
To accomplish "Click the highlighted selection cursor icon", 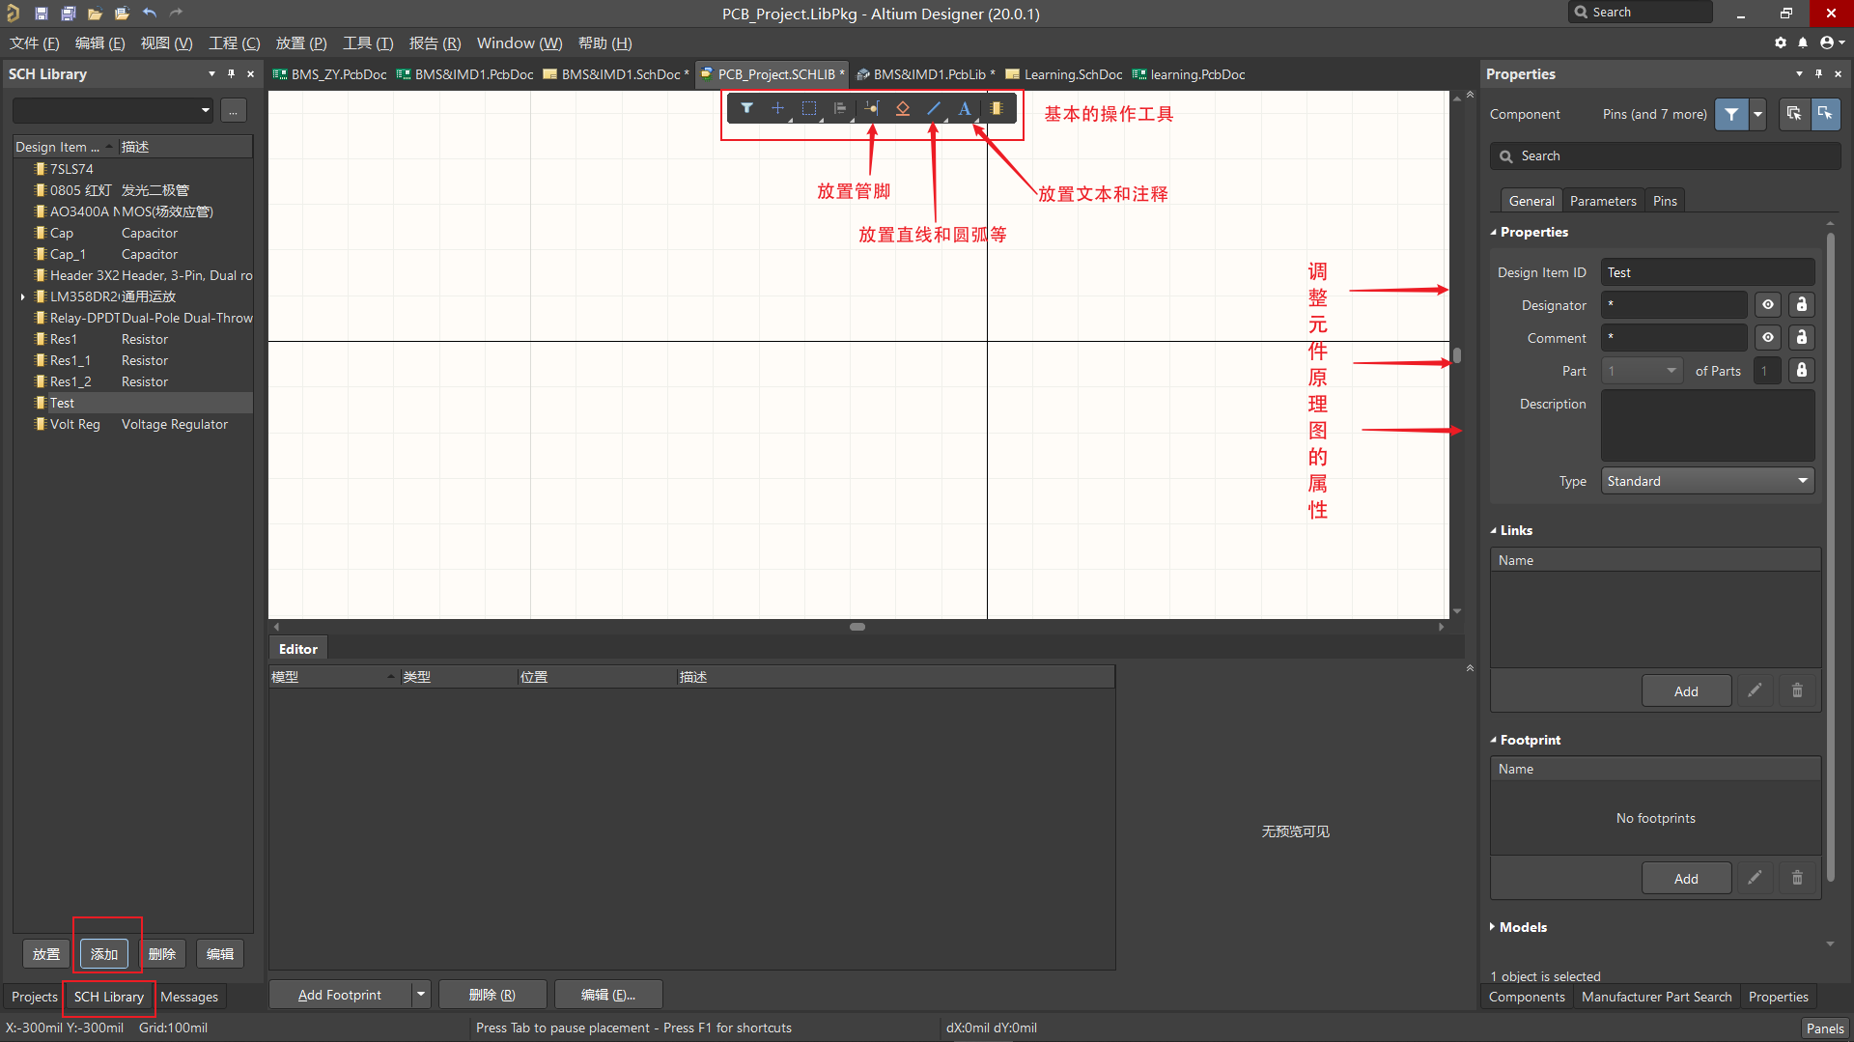I will click(x=1825, y=114).
